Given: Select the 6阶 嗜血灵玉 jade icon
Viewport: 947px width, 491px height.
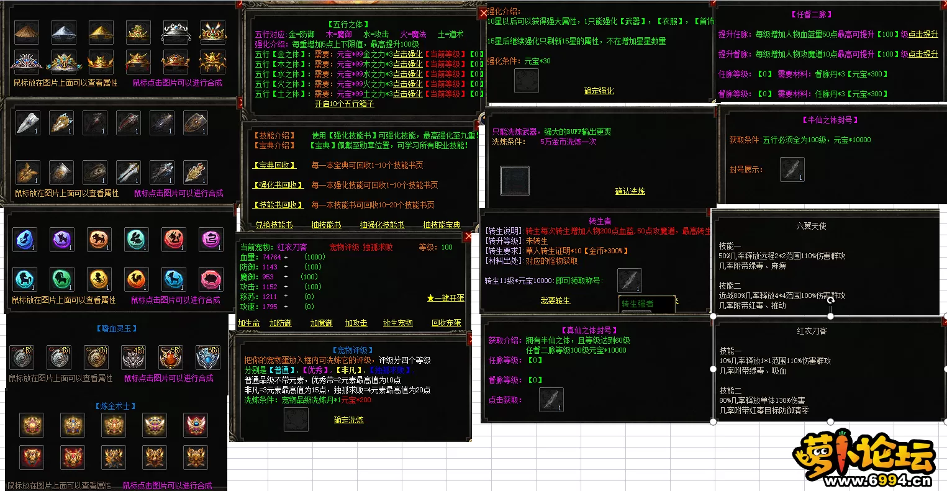Looking at the screenshot, I should pyautogui.click(x=208, y=358).
